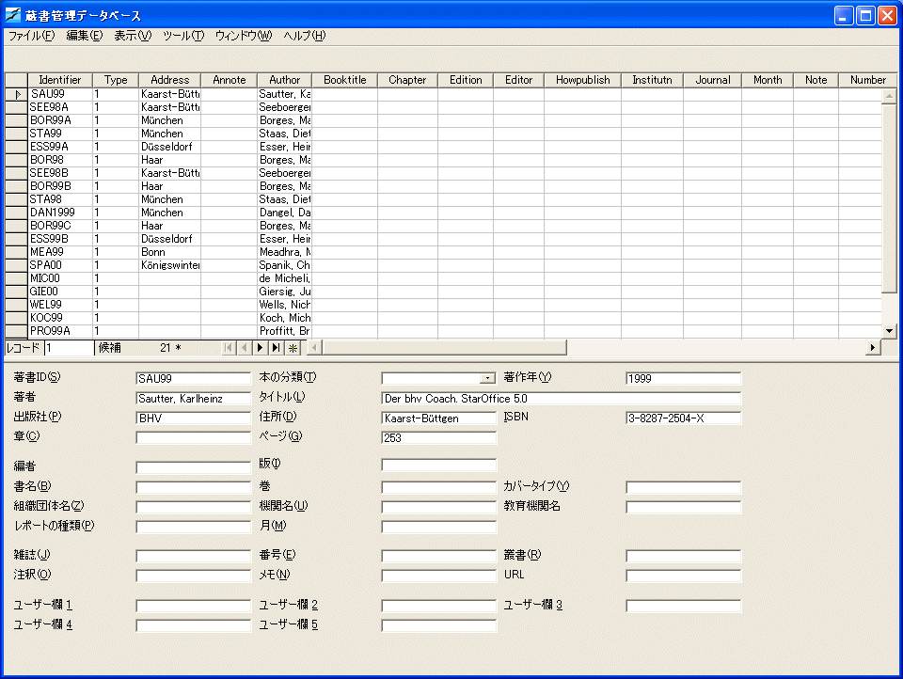Open the ヘルプ menu
The width and height of the screenshot is (903, 679).
(x=304, y=36)
